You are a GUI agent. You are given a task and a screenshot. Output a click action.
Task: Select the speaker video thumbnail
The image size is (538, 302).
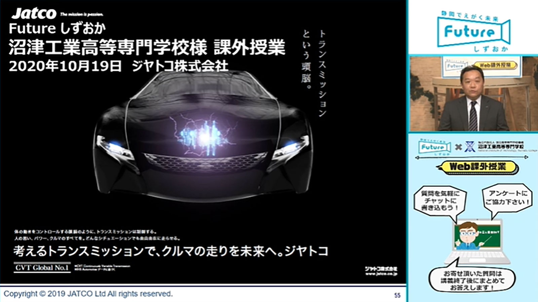pyautogui.click(x=473, y=93)
